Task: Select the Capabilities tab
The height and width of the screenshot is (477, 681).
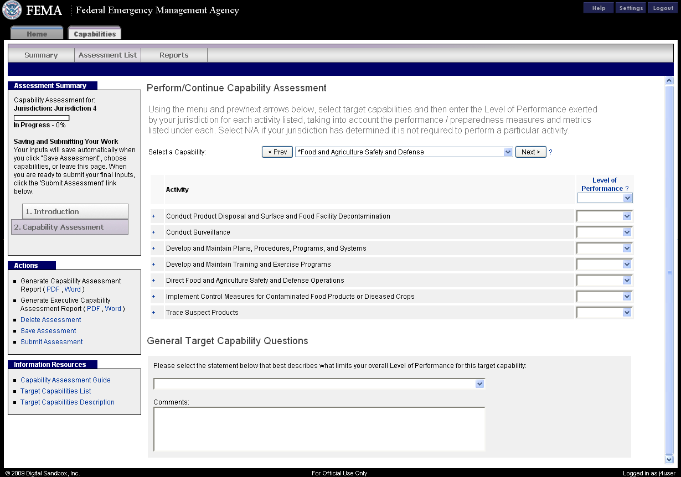Action: pyautogui.click(x=95, y=34)
